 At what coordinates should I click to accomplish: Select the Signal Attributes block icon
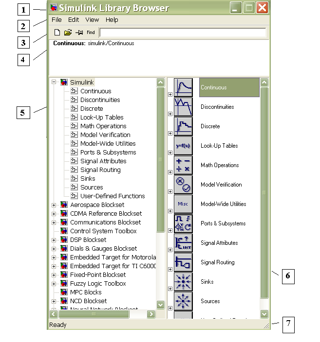(183, 243)
